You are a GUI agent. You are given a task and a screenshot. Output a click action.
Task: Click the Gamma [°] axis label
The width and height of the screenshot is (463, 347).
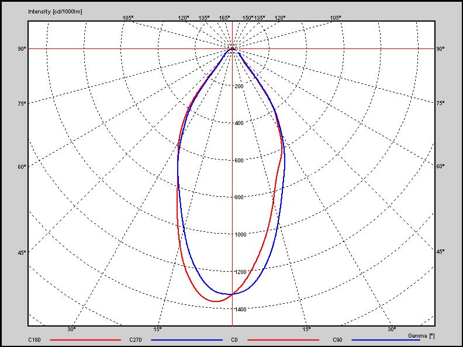(421, 336)
